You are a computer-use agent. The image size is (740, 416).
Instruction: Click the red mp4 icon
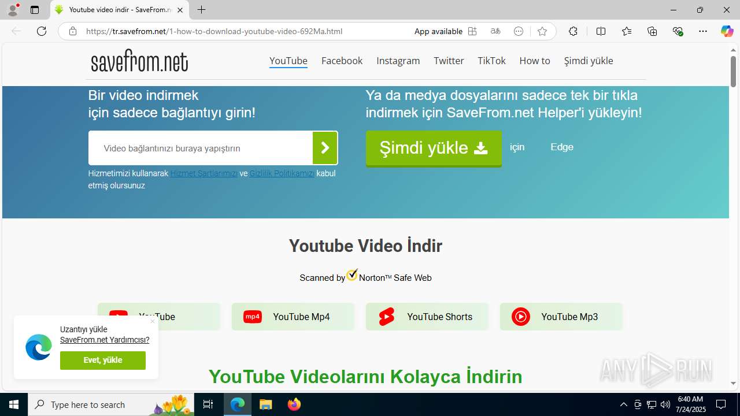(x=253, y=317)
